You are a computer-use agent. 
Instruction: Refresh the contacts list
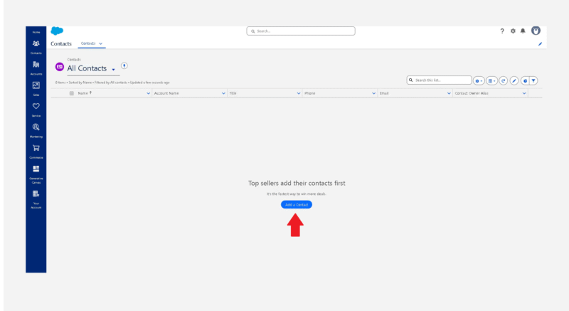pos(503,80)
